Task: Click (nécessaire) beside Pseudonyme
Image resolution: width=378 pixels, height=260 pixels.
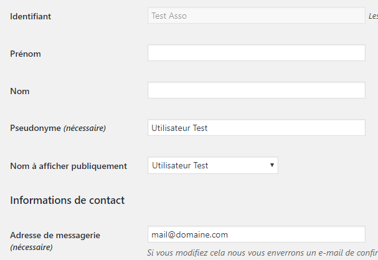Action: tap(85, 128)
